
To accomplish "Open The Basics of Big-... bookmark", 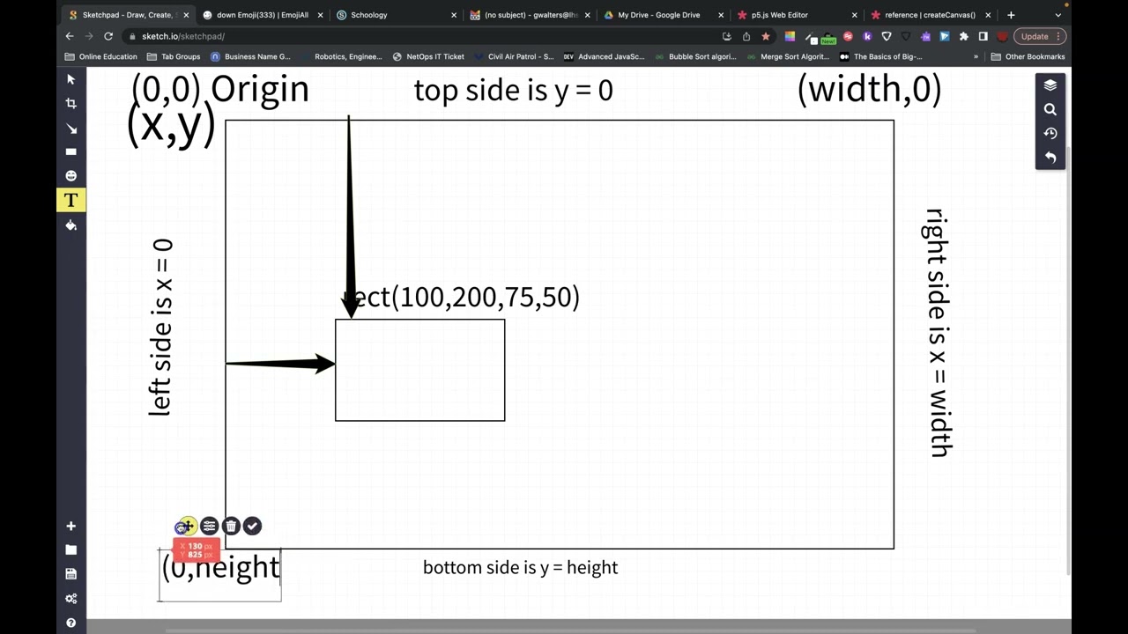I will point(881,56).
